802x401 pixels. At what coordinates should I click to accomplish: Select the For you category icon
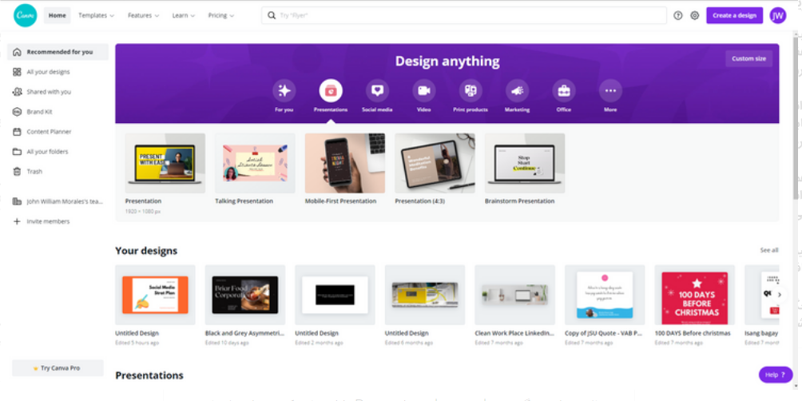(284, 90)
